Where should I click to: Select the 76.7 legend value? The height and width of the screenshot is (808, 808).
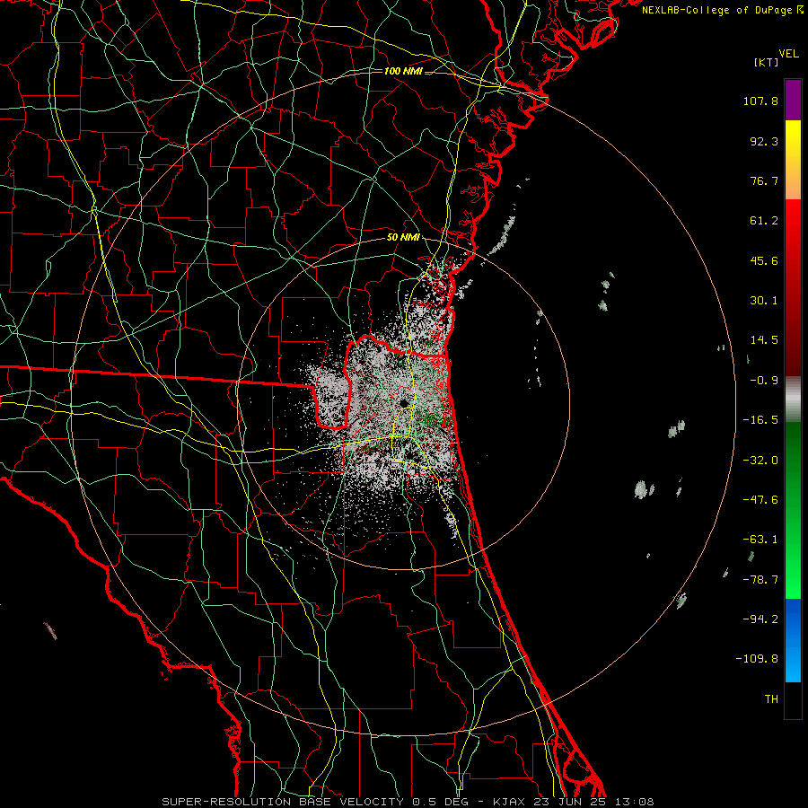pyautogui.click(x=764, y=180)
